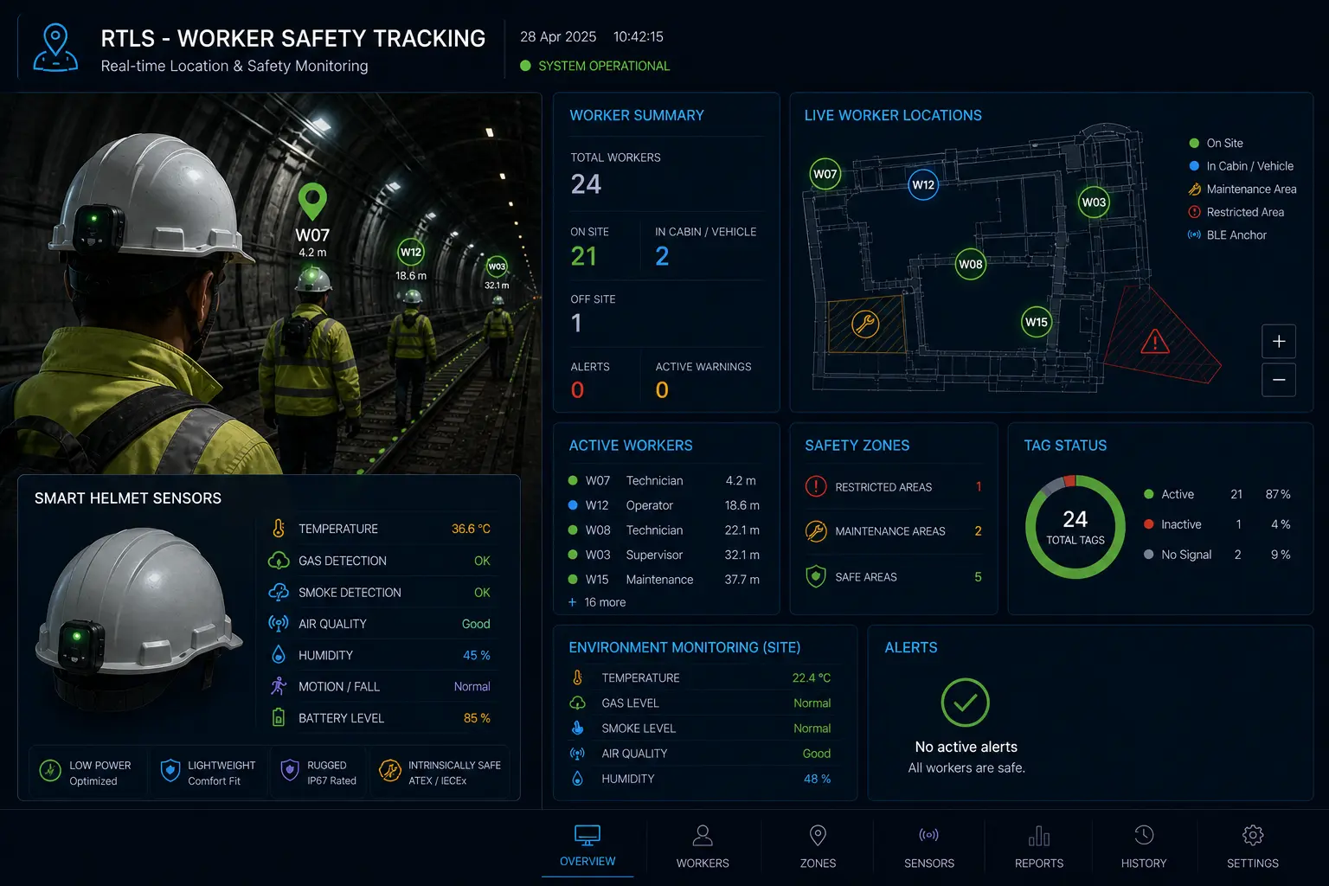The width and height of the screenshot is (1329, 886).
Task: Click the Total Workers value 24
Action: tap(586, 184)
